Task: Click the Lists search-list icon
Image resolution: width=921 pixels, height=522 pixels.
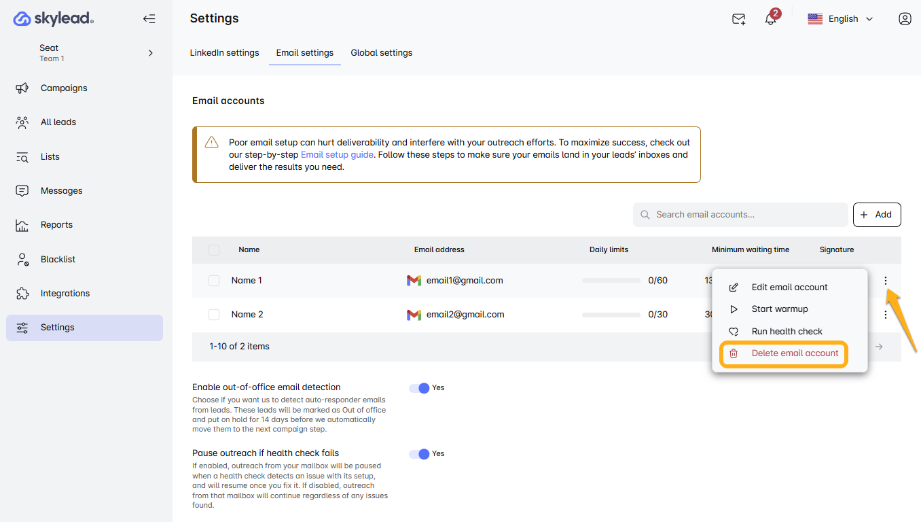Action: click(x=22, y=156)
